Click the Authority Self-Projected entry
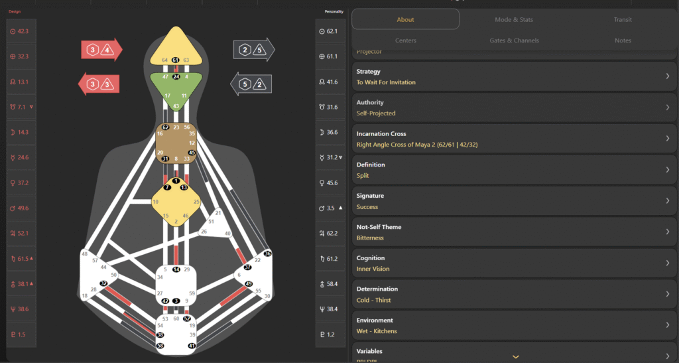The width and height of the screenshot is (679, 363). tap(514, 108)
